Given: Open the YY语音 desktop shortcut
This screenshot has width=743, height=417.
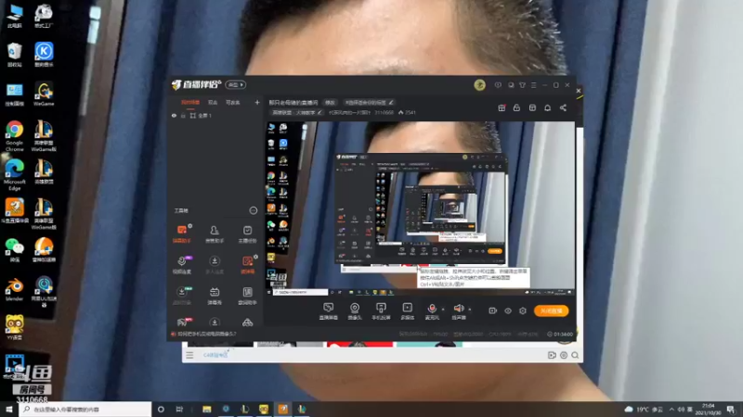Looking at the screenshot, I should point(14,328).
